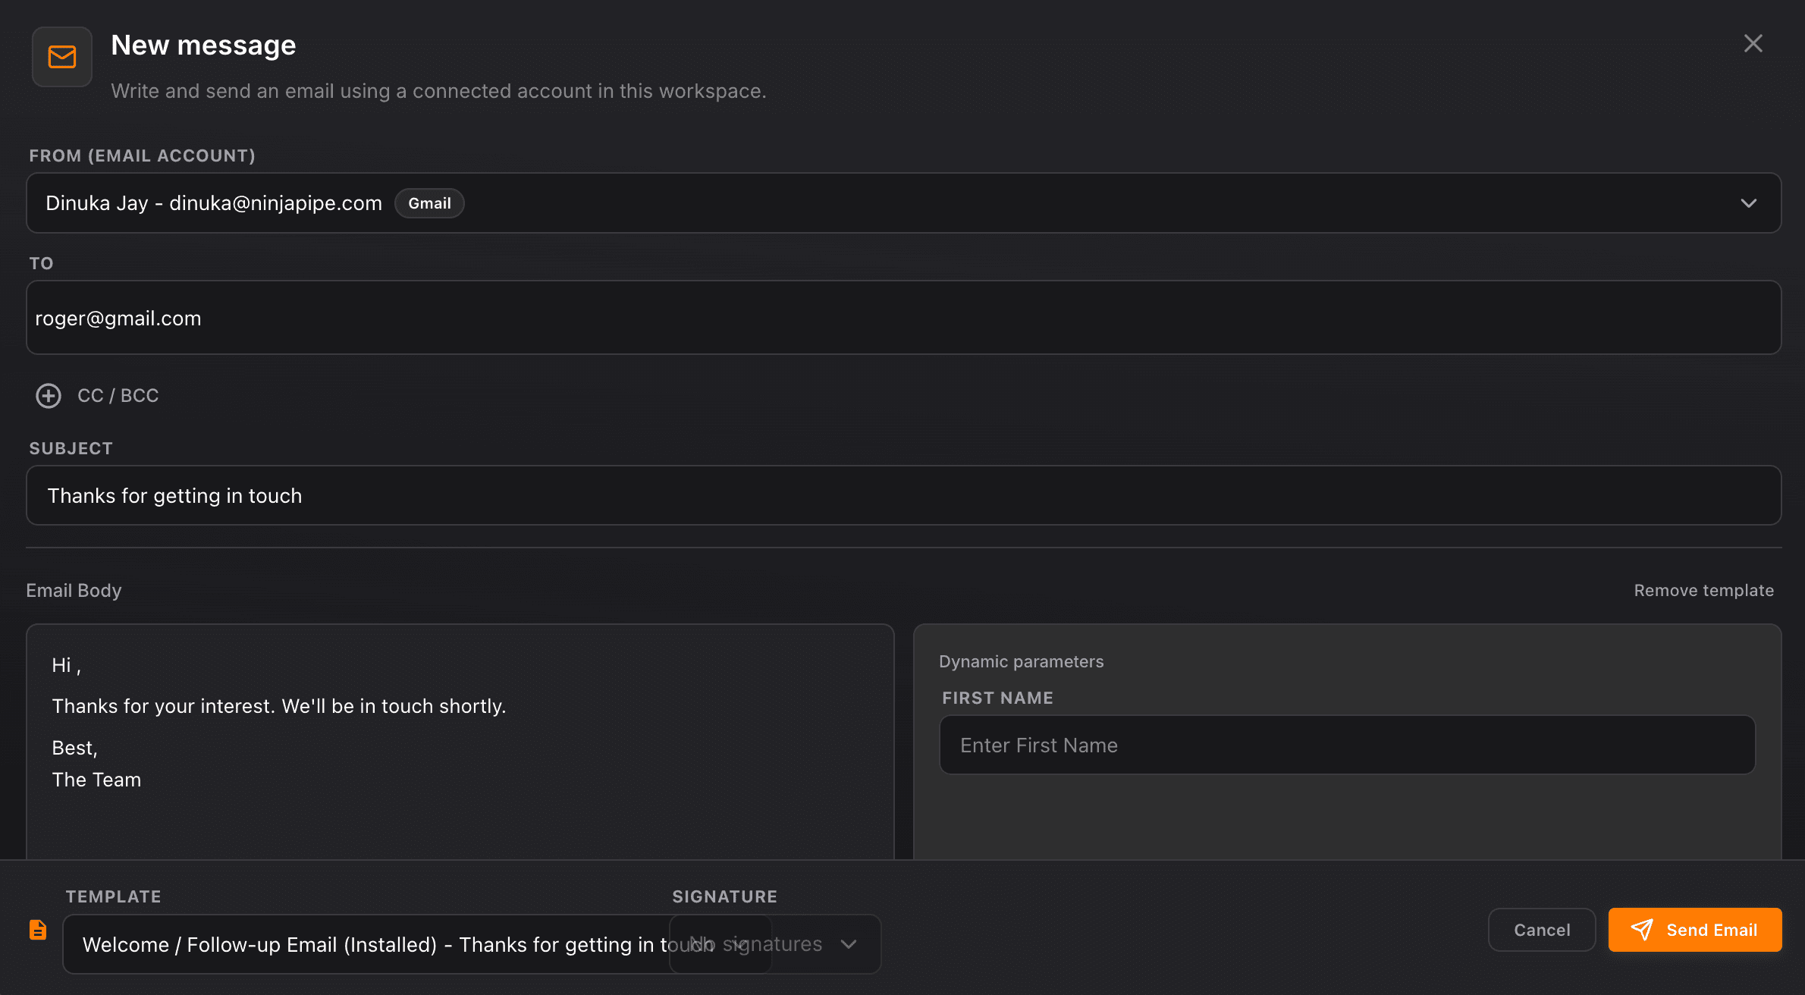Image resolution: width=1805 pixels, height=995 pixels.
Task: Select the To field containing roger@gmail.com
Action: pyautogui.click(x=902, y=318)
